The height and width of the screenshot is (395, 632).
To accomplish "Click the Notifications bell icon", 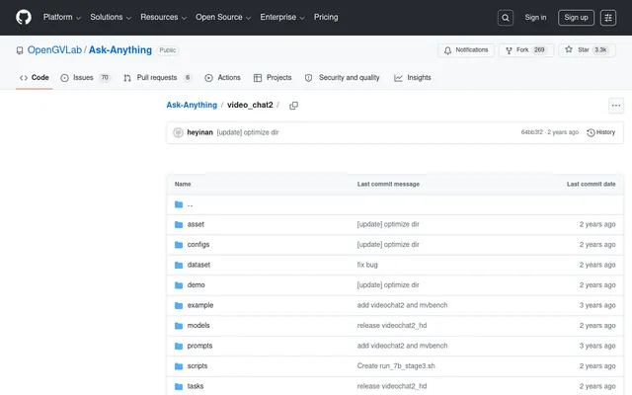I will 447,50.
